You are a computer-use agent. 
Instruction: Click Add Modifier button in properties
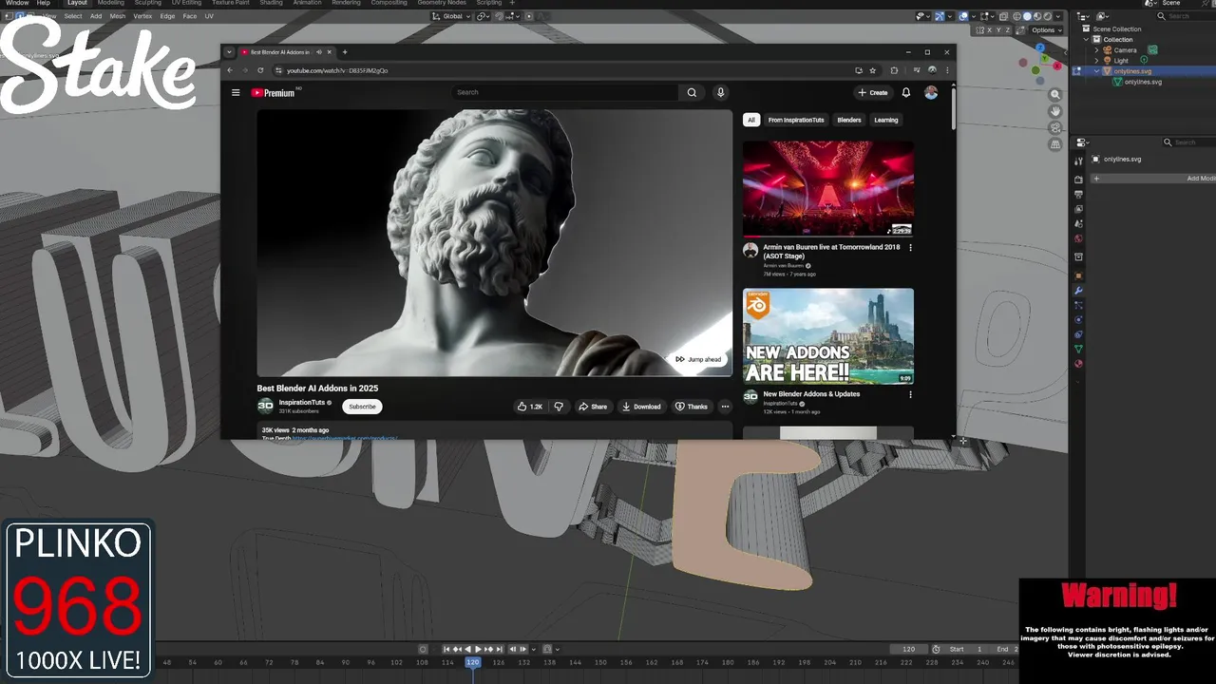[1153, 179]
